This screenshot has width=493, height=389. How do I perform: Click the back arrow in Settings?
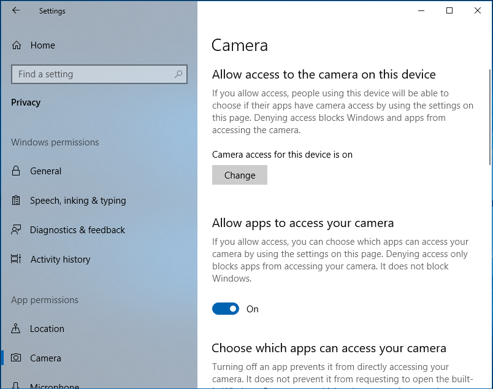16,10
